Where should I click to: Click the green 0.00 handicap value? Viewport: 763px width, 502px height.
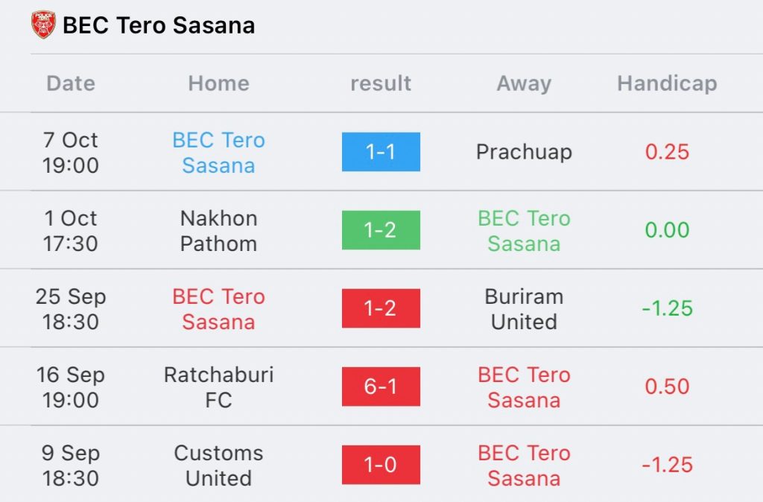pyautogui.click(x=667, y=230)
